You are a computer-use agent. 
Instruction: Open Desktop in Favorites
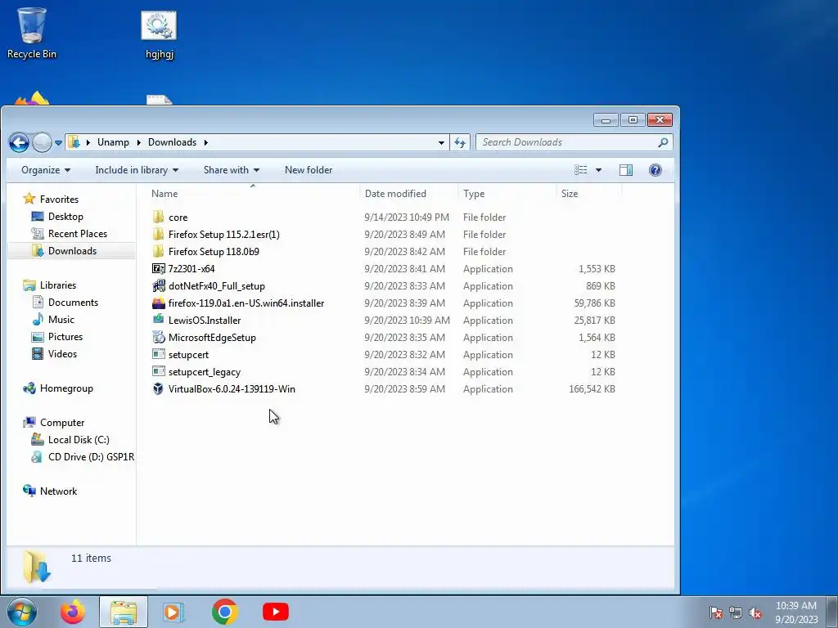pos(65,216)
